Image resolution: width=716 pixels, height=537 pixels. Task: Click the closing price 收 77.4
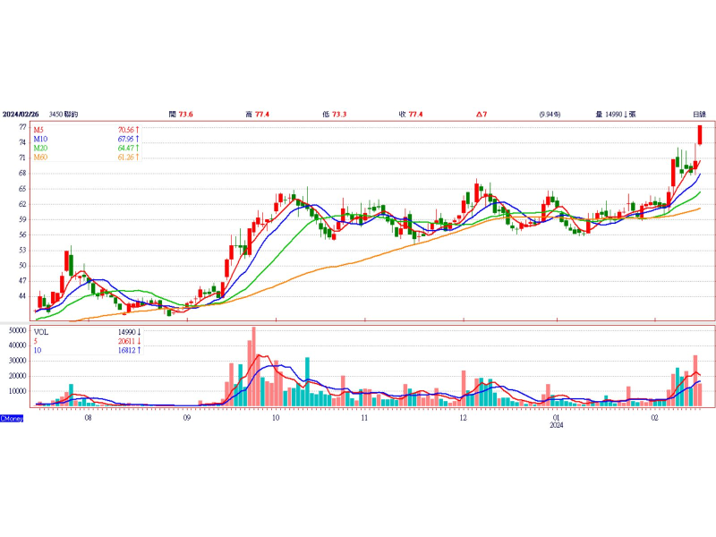coord(410,114)
